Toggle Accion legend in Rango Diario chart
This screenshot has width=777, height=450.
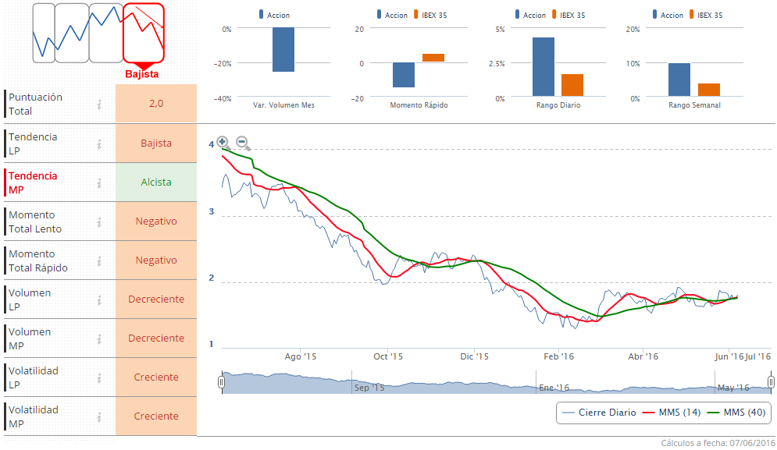[x=531, y=15]
